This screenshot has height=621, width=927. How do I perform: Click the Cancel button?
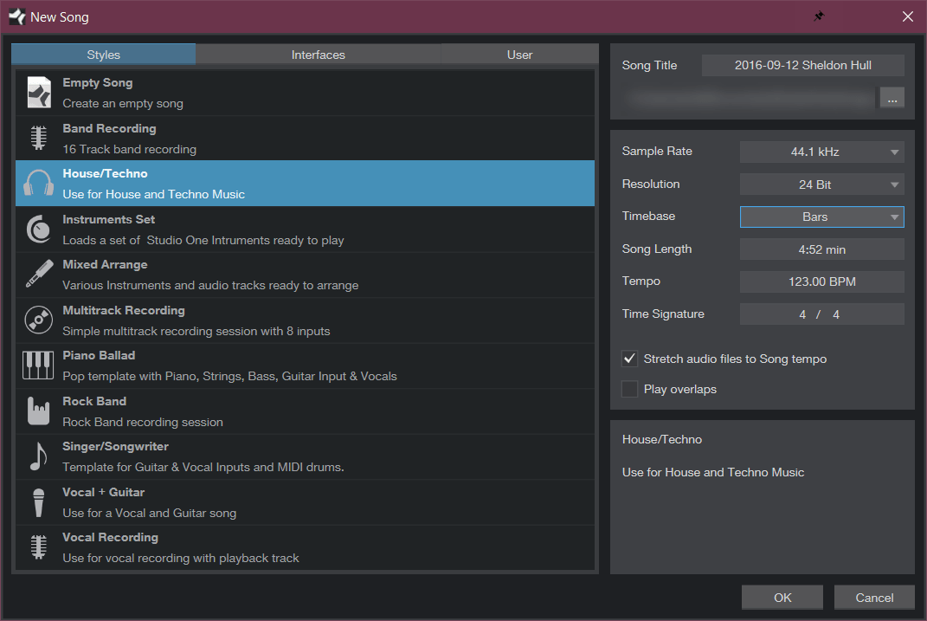874,598
